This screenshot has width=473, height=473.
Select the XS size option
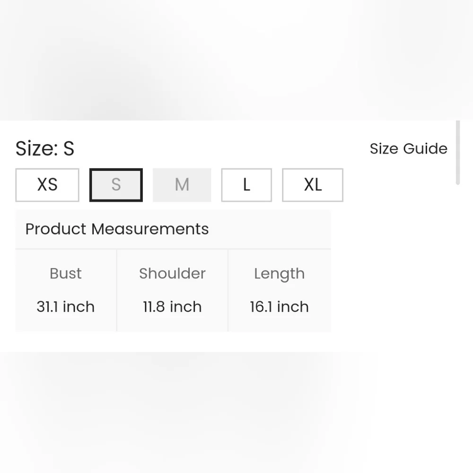click(x=47, y=185)
